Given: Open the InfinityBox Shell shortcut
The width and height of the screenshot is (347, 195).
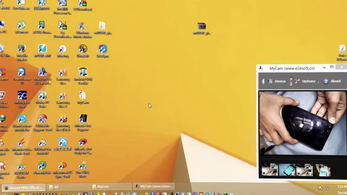Looking at the screenshot, I should tap(22, 100).
